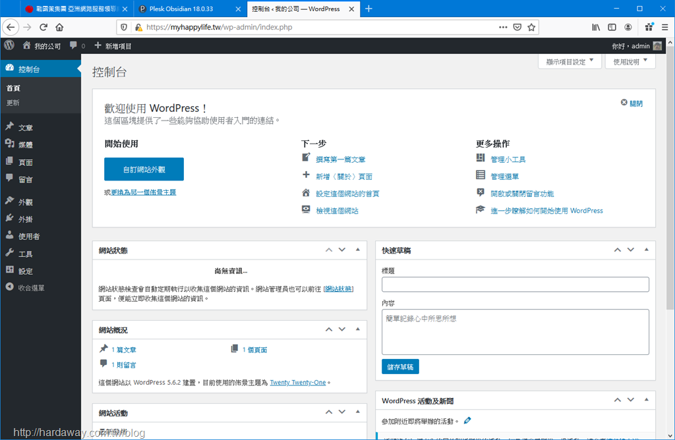
Task: Click the 自訂網站外觀 button
Action: click(x=144, y=169)
